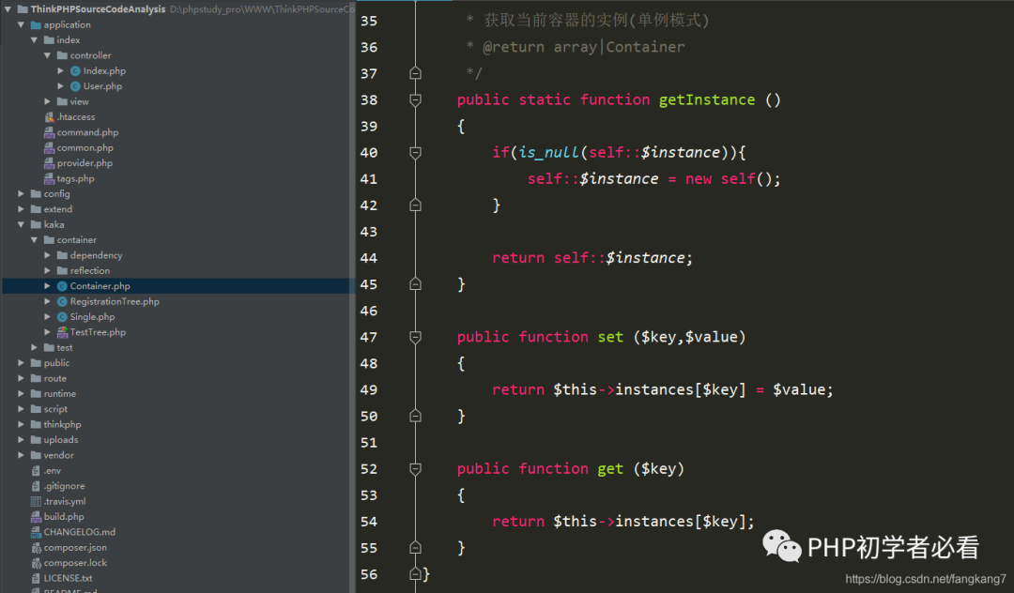Click the public folder icon
1014x593 pixels.
[x=37, y=363]
